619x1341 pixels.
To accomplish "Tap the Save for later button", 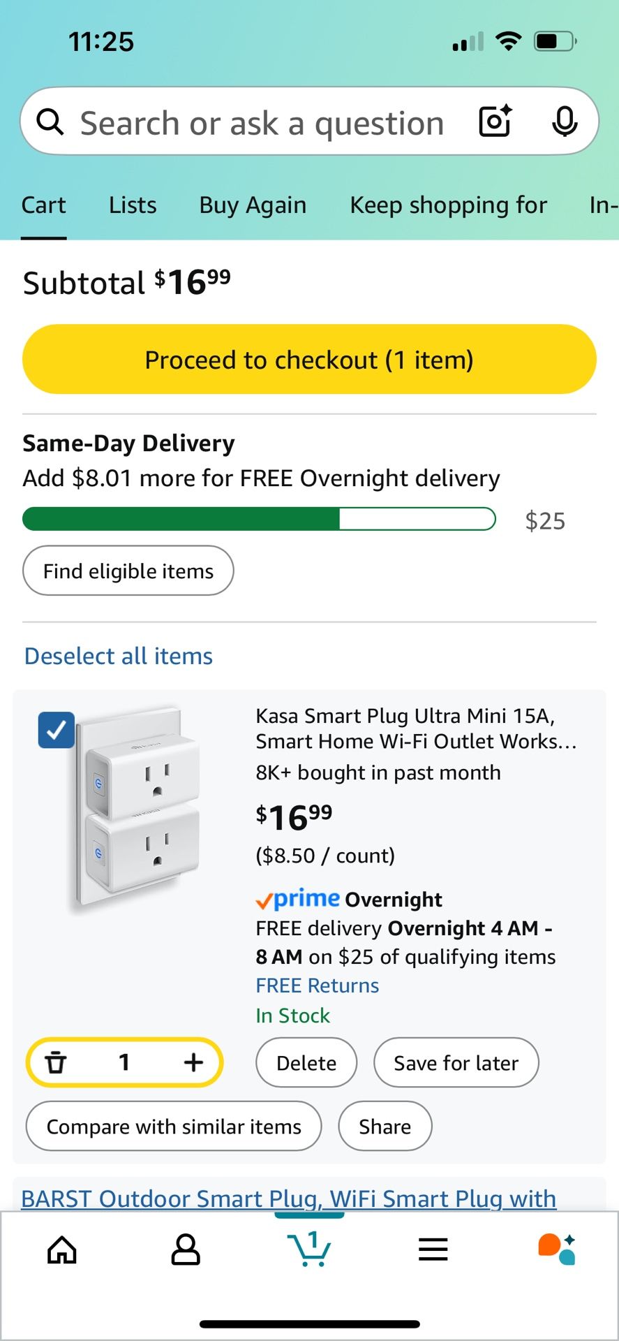I will 456,1062.
